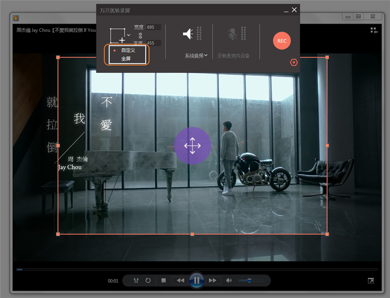
Task: Enter full screen with the player's bottom-right icon
Action: [371, 281]
